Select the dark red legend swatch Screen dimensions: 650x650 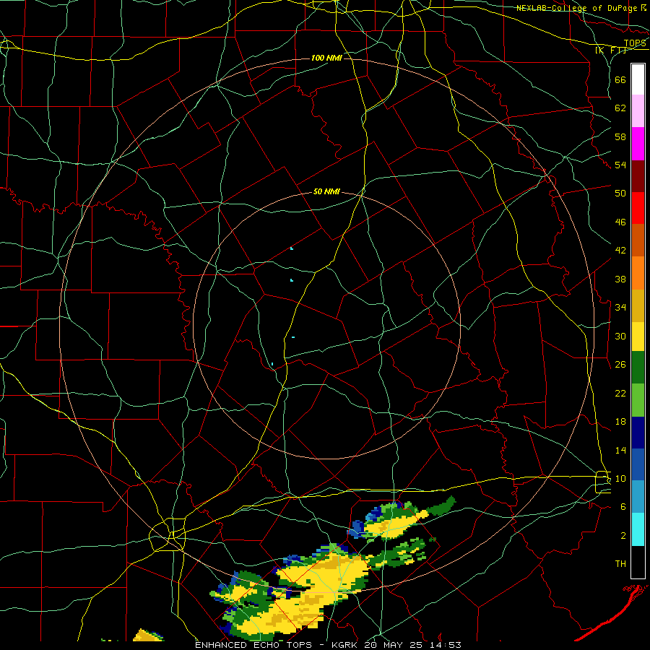tap(638, 176)
